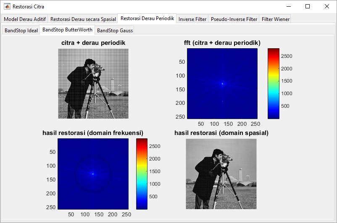This screenshot has height=223, width=337.
Task: Click the restored spatial domain cameraman image
Action: tap(221, 174)
